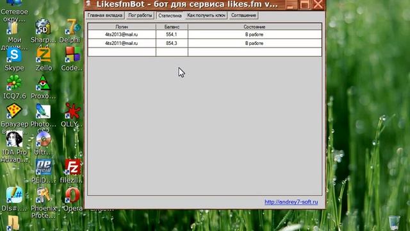Select the Статистика tab
This screenshot has height=231, width=410.
tap(170, 15)
